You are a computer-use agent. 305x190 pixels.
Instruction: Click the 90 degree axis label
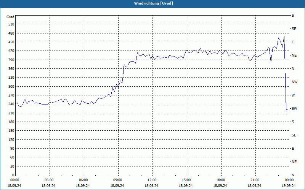pyautogui.click(x=12, y=149)
